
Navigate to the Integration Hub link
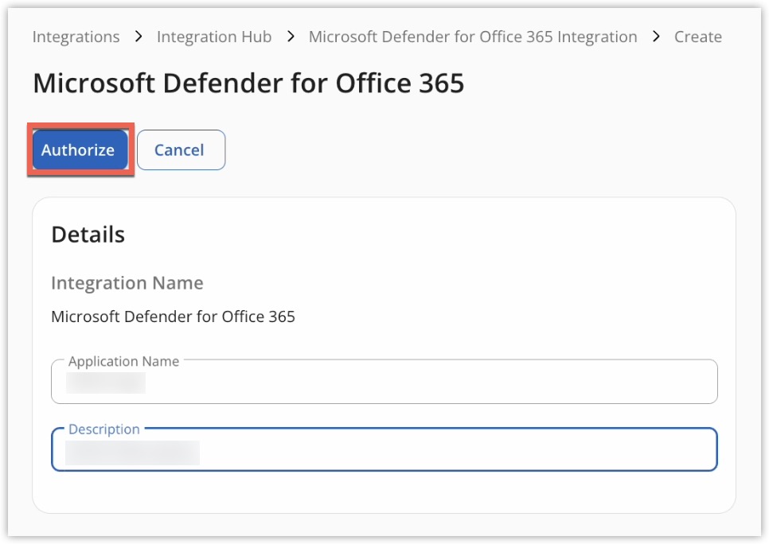point(213,37)
